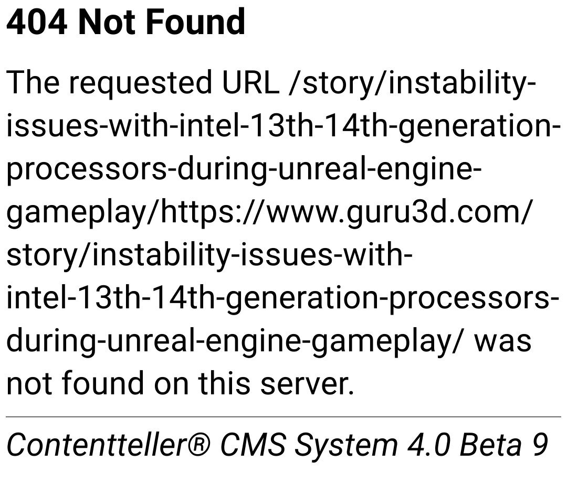This screenshot has width=567, height=484.
Task: Click the "issues-with-intel-13th-14th-generation-" line
Action: coord(283,126)
